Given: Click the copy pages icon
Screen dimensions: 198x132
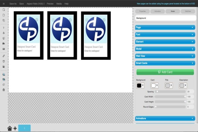Looking at the screenshot, I should pyautogui.click(x=4, y=20).
